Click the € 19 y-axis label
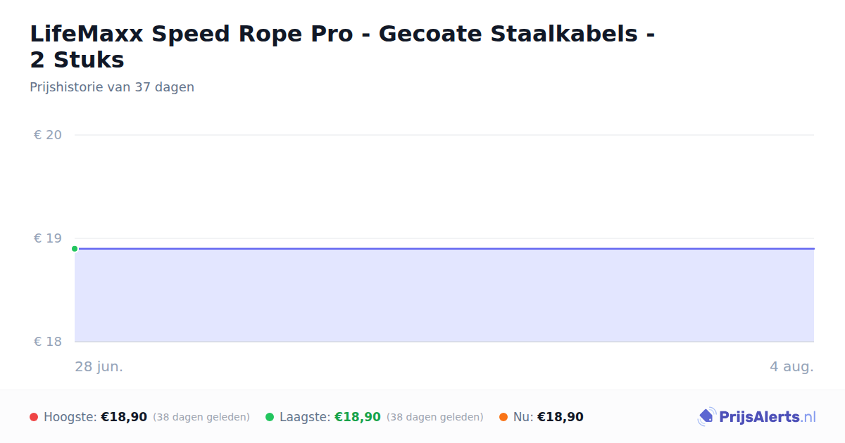845x443 pixels. (48, 238)
